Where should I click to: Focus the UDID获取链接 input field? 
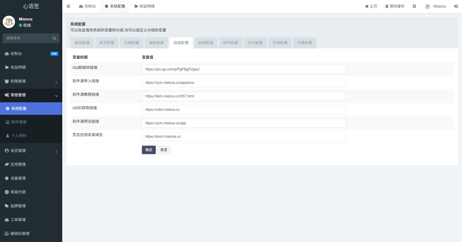tap(244, 110)
